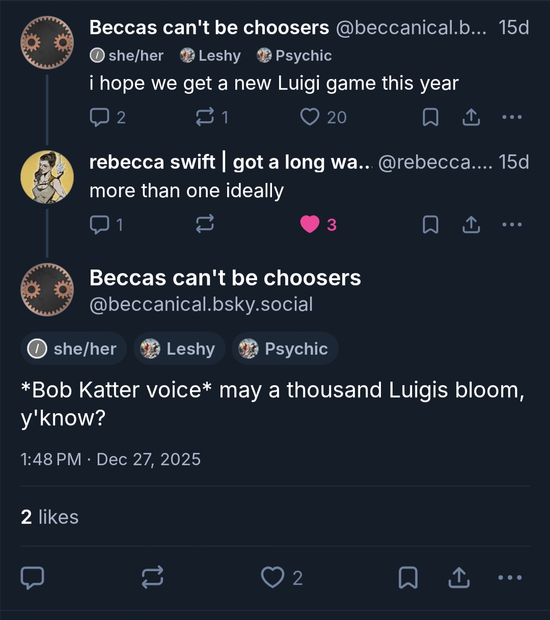
Task: Share the first post by Beccas
Action: tap(471, 117)
